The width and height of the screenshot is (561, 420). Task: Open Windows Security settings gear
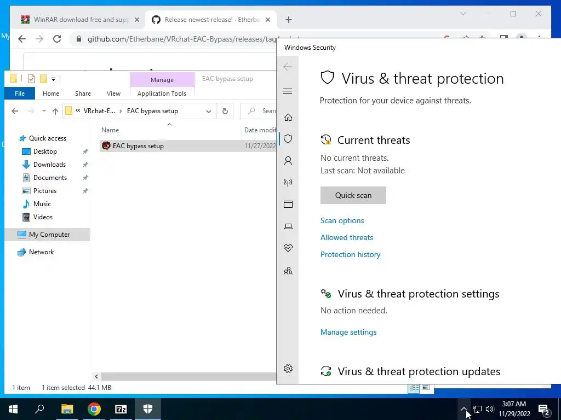pyautogui.click(x=288, y=369)
